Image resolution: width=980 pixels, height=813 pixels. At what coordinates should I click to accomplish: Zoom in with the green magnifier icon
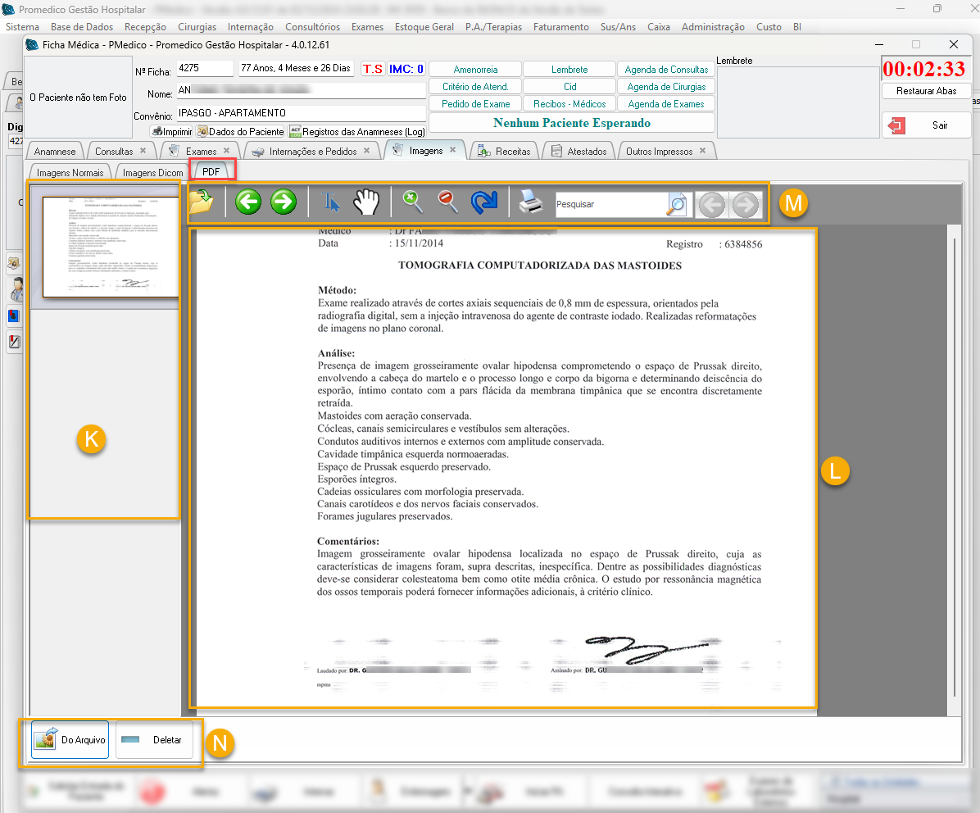pyautogui.click(x=412, y=202)
